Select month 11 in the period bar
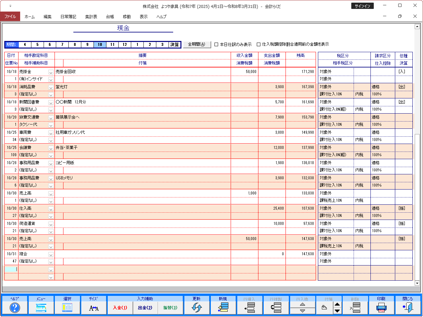 tap(112, 45)
